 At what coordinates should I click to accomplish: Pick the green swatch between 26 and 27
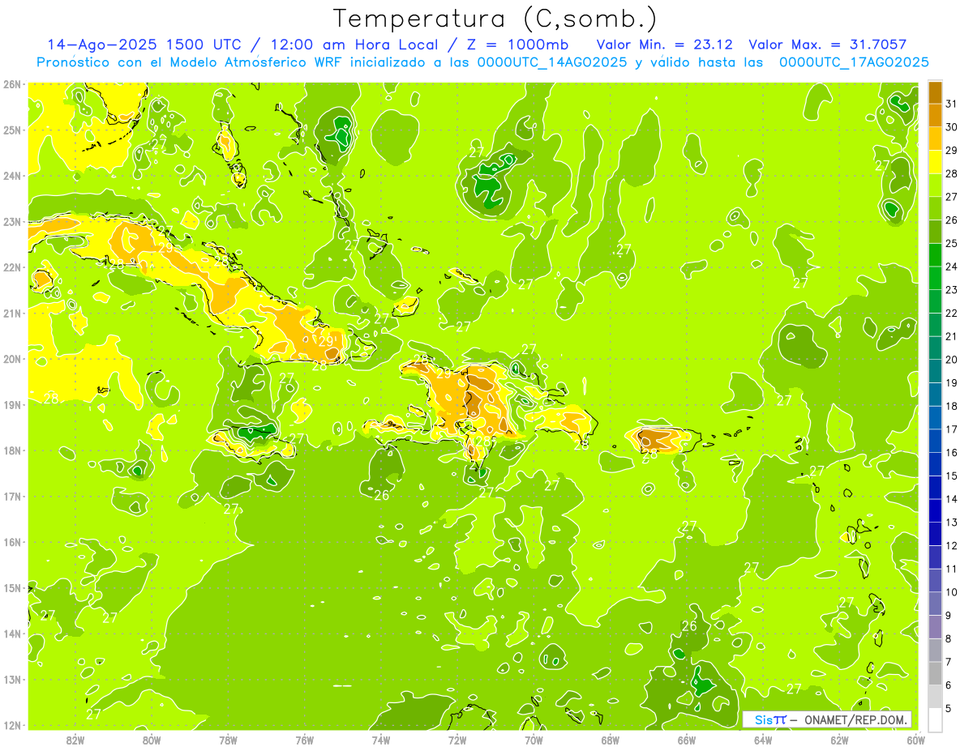coord(935,208)
